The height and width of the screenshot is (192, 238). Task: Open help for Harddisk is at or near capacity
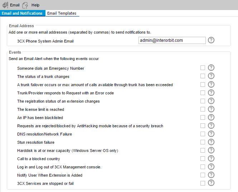[211, 150]
